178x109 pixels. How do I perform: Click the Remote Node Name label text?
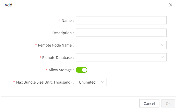56,45
